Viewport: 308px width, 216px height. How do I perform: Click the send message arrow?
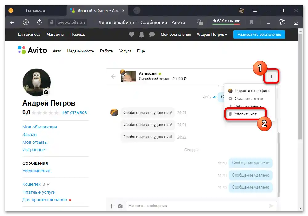point(271,206)
